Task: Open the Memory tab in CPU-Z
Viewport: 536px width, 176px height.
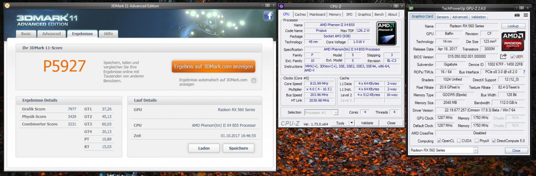Action: pyautogui.click(x=335, y=14)
